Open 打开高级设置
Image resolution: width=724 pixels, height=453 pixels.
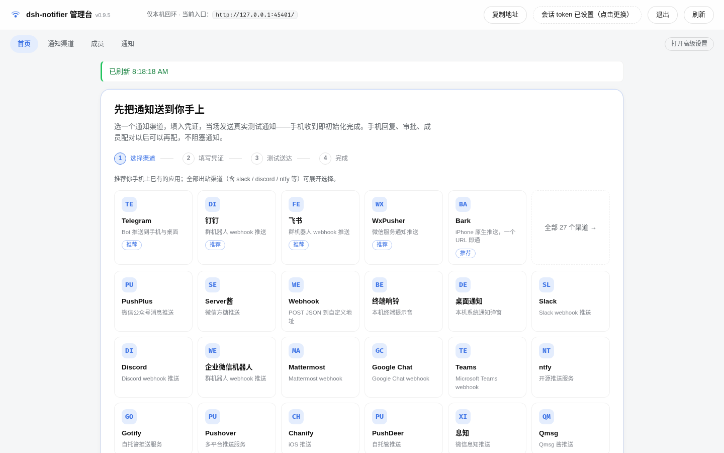click(689, 44)
